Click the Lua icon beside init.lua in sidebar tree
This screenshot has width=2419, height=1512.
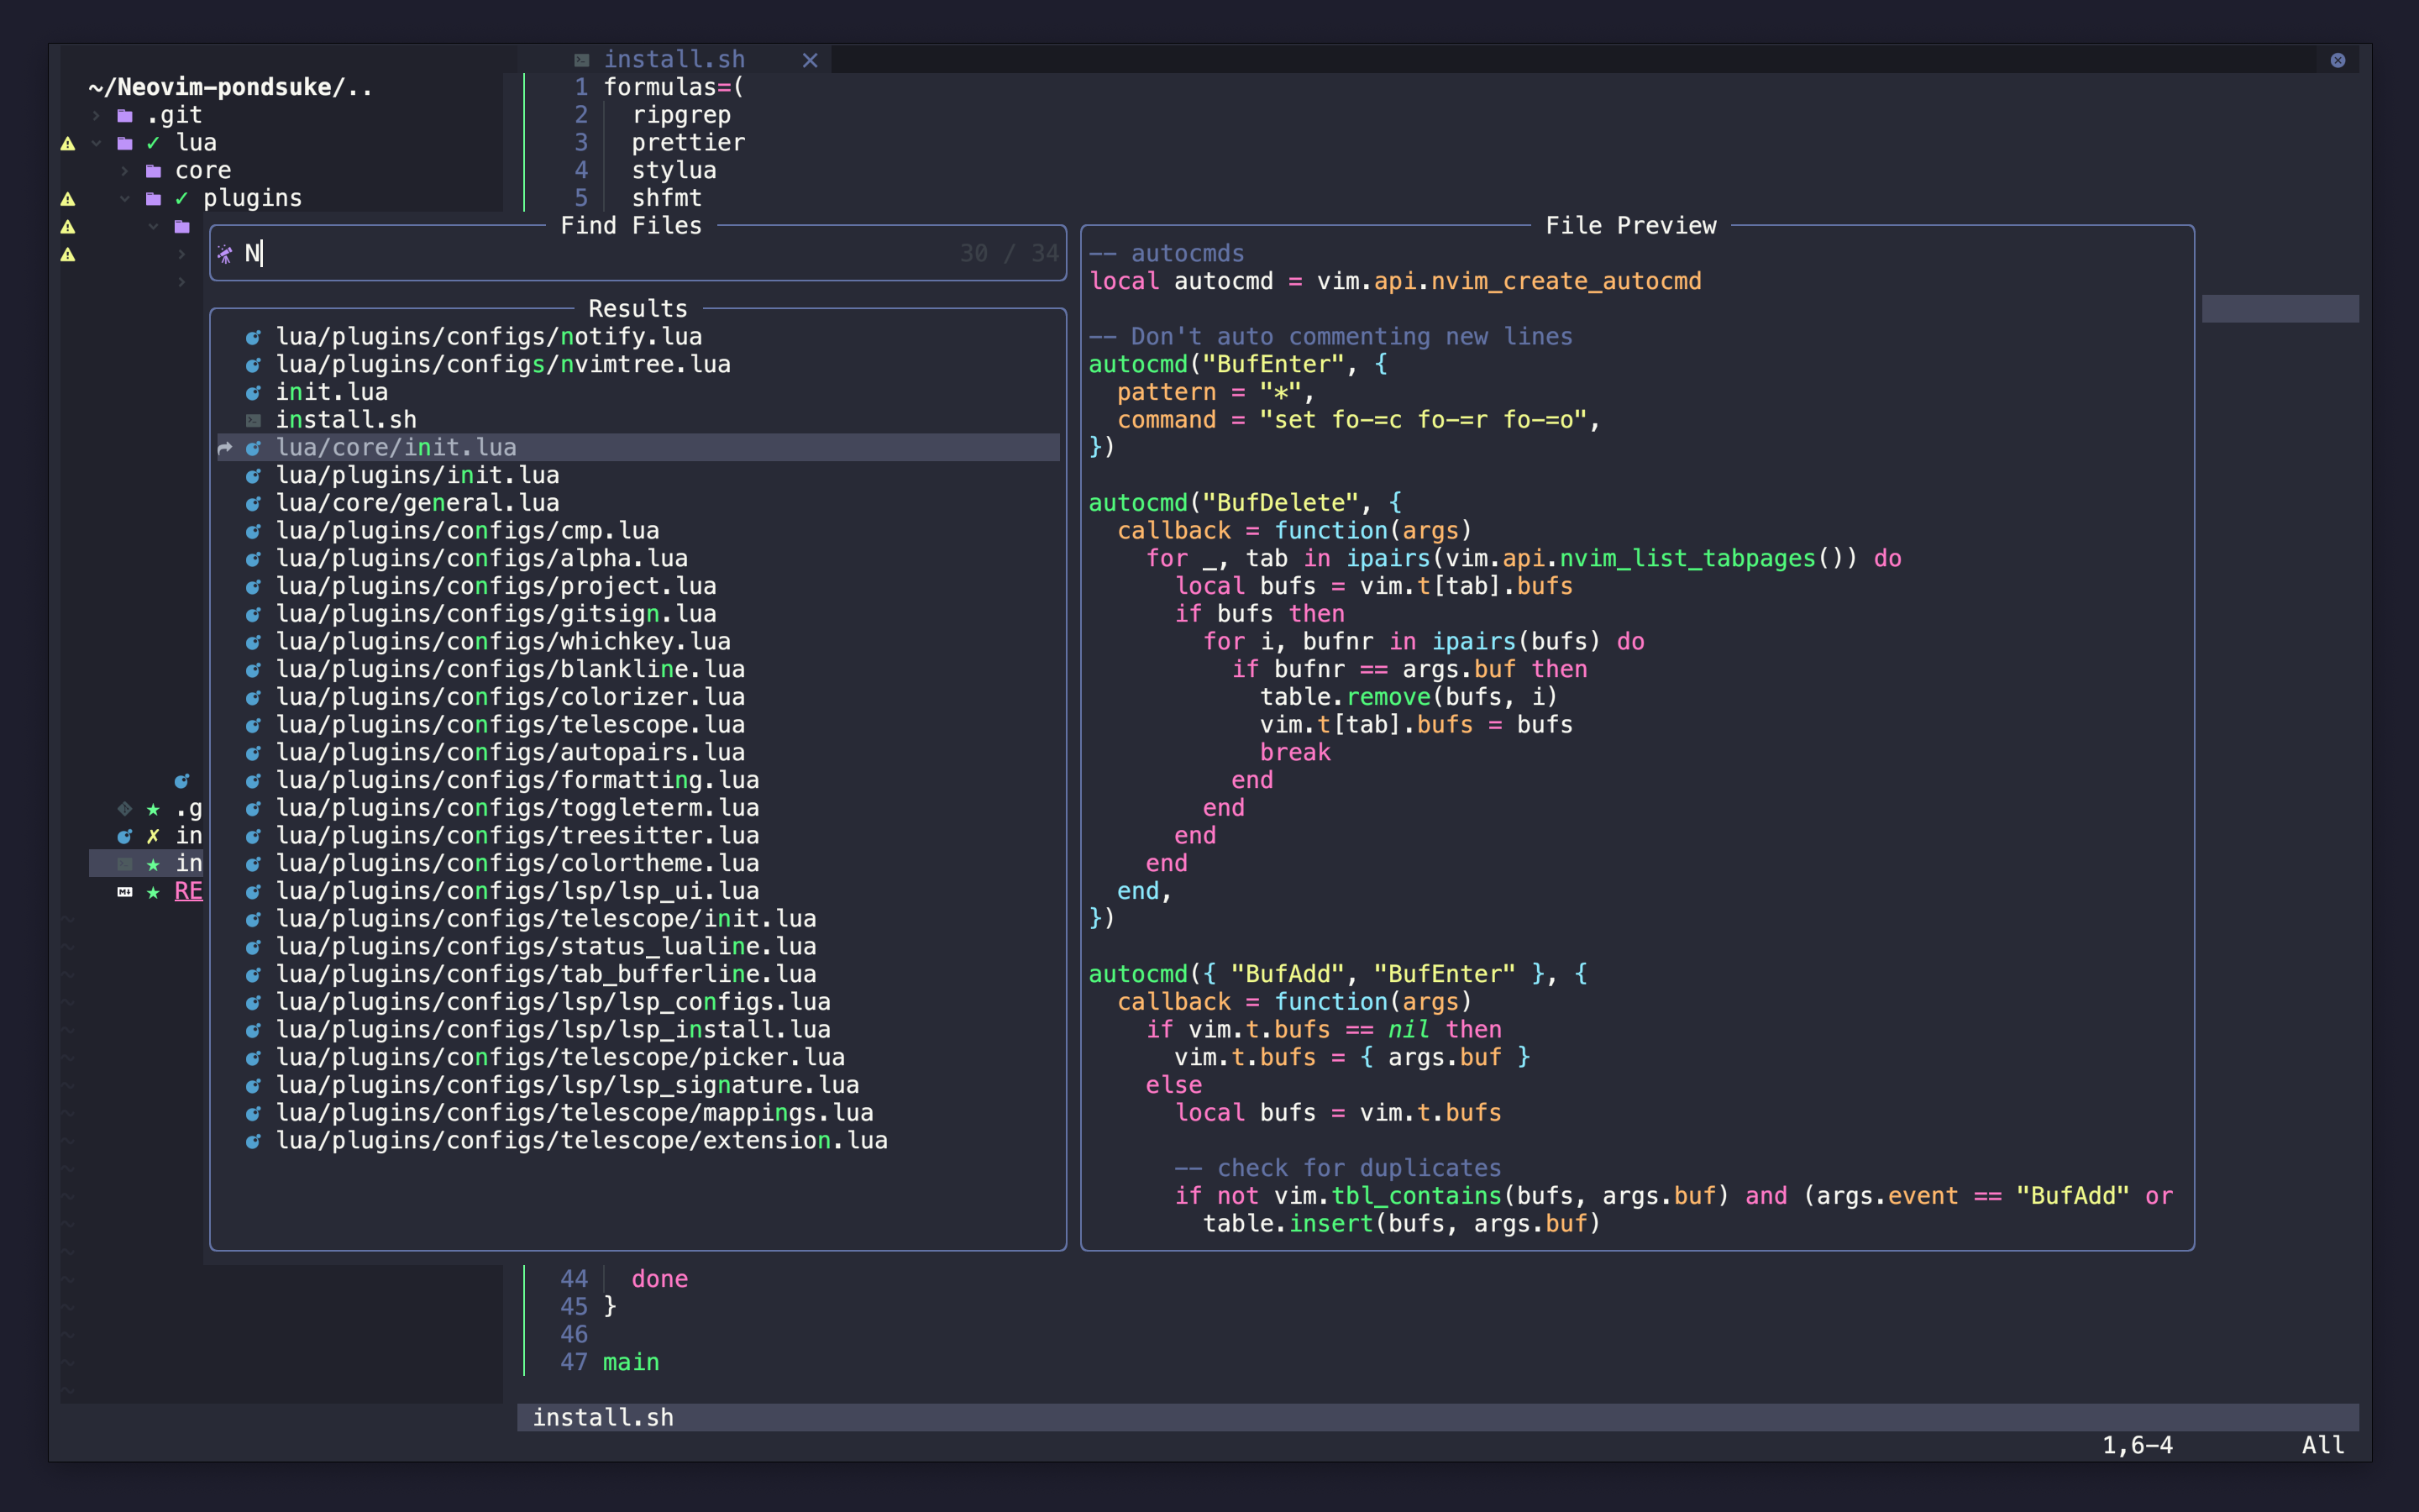[126, 836]
